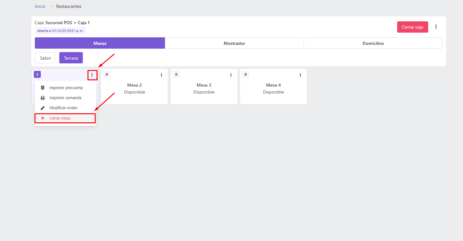Click the red X icon of Cerrar mesa
Image resolution: width=463 pixels, height=241 pixels.
[43, 118]
